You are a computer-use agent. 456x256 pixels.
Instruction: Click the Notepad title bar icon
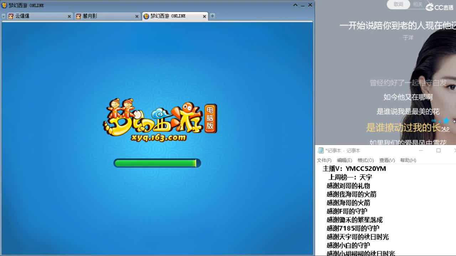pyautogui.click(x=321, y=150)
